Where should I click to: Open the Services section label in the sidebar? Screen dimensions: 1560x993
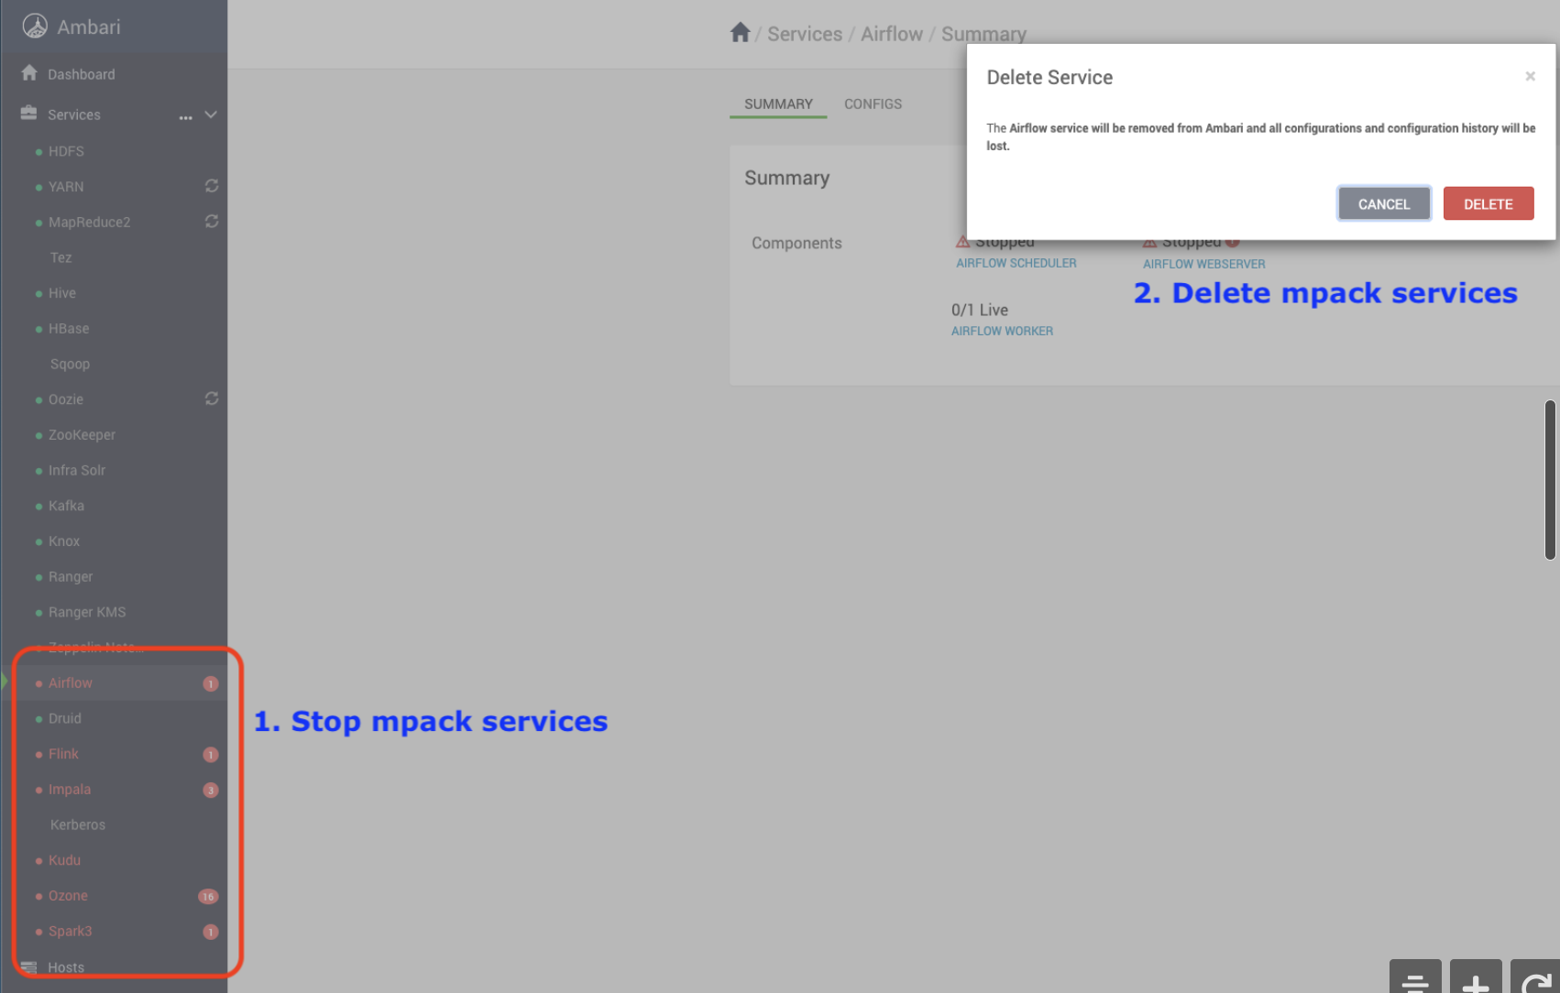74,115
